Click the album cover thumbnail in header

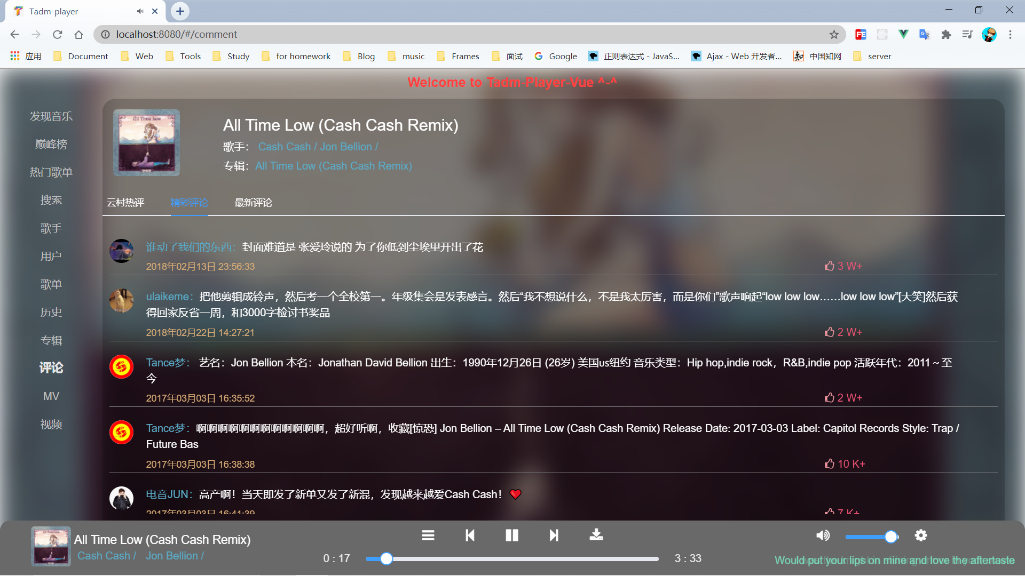coord(146,143)
